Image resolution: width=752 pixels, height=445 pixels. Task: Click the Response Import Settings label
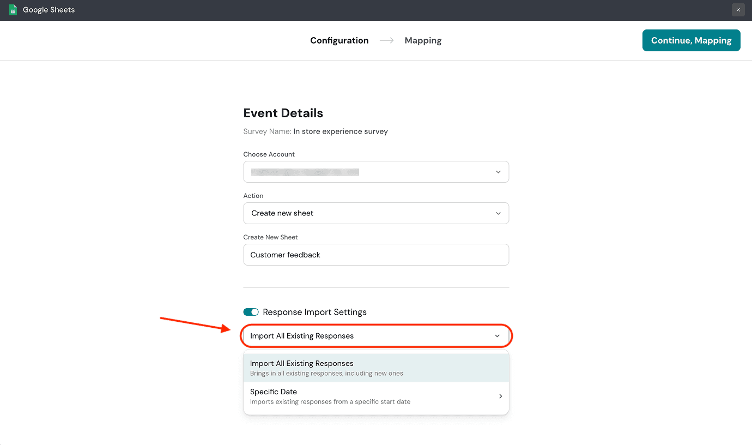314,312
